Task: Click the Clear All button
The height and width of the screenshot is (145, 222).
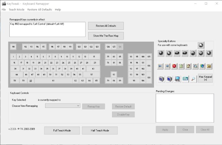Action: click(x=205, y=130)
